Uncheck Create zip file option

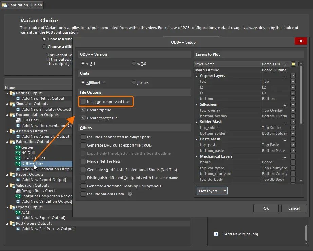pyautogui.click(x=83, y=110)
